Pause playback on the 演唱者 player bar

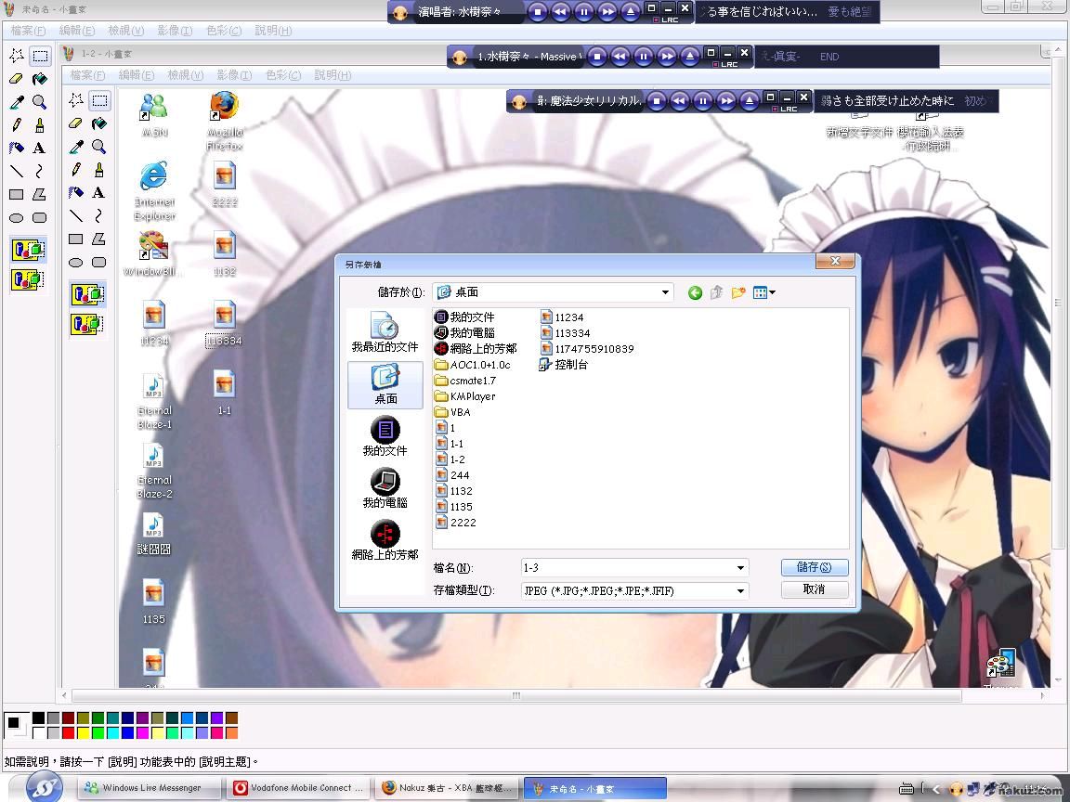584,11
